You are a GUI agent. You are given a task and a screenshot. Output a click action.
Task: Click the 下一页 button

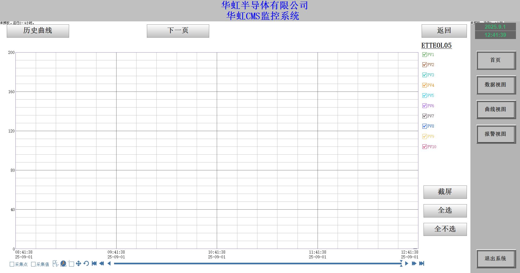[178, 31]
